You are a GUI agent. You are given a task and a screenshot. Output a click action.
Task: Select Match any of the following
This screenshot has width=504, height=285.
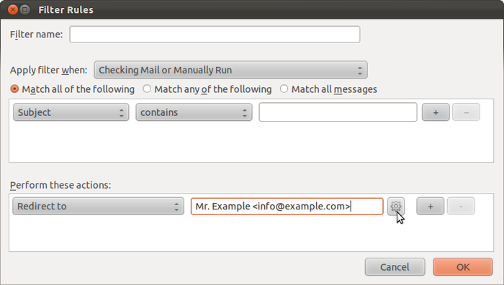pos(207,89)
